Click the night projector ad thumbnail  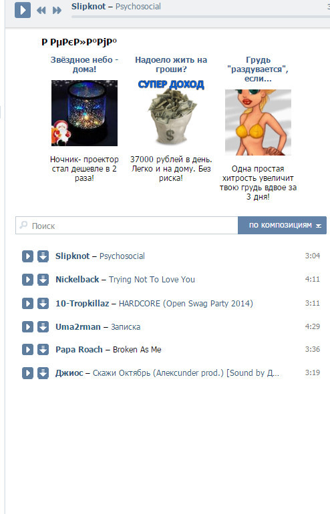[84, 113]
